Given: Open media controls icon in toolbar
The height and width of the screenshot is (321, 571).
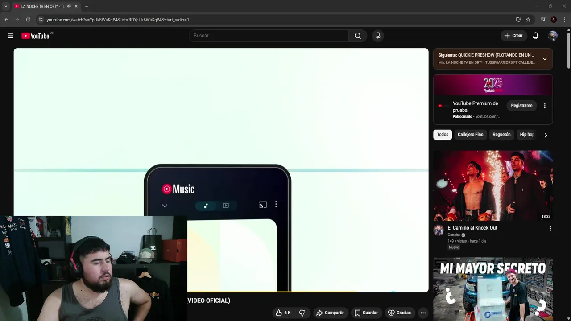Looking at the screenshot, I should pyautogui.click(x=543, y=20).
